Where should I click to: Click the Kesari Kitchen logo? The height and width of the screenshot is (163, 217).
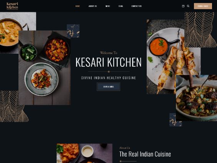12,6
